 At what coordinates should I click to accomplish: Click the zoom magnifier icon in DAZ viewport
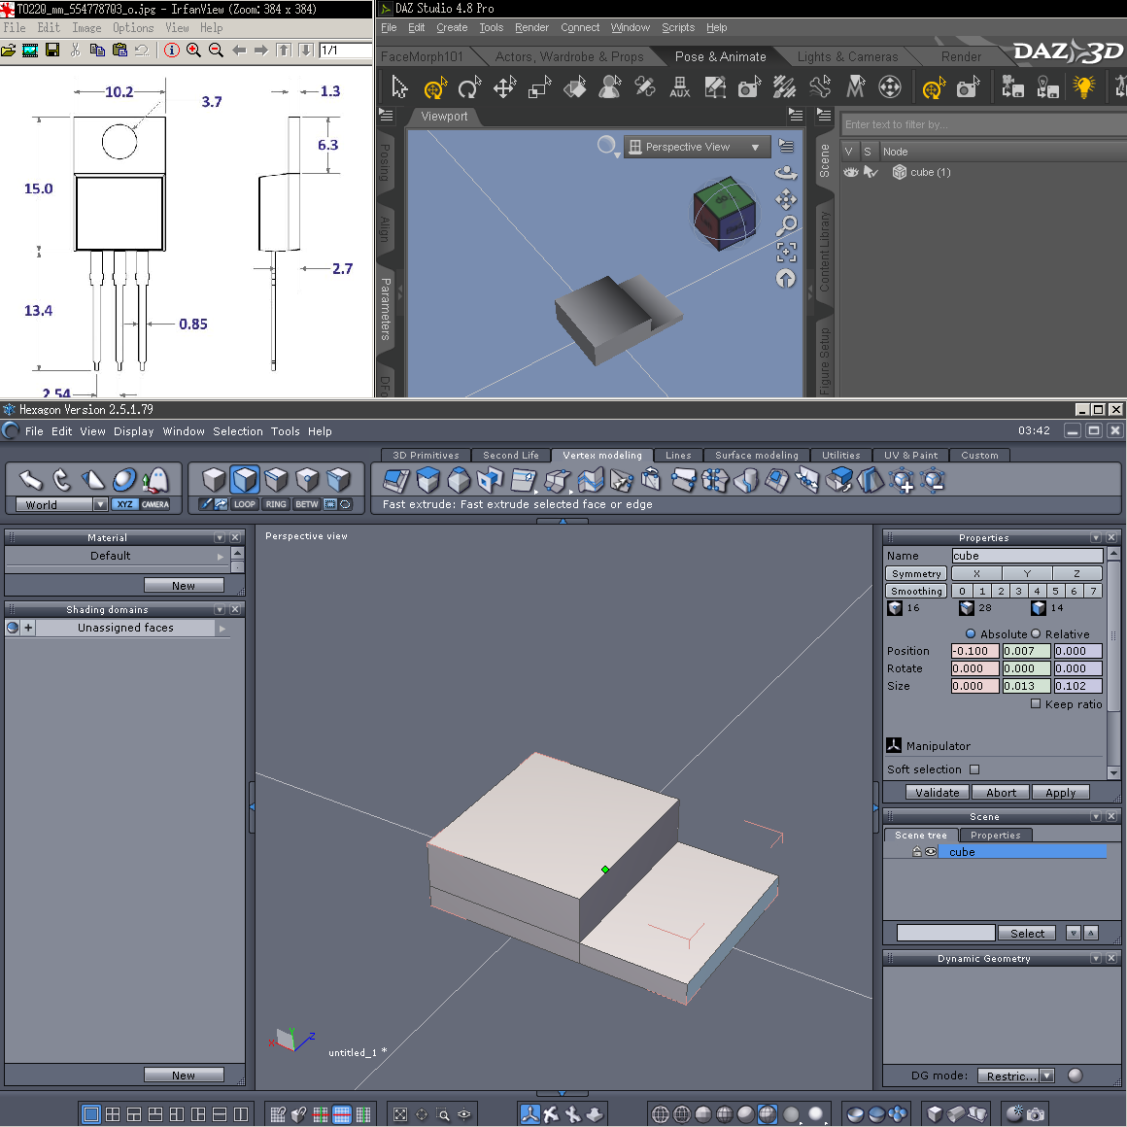click(x=786, y=225)
